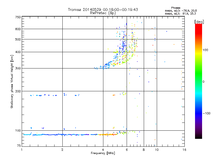
Task: Click the '16' x-axis tick label
Action: (x=184, y=150)
